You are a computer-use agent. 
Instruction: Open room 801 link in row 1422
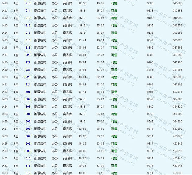tap(28, 92)
